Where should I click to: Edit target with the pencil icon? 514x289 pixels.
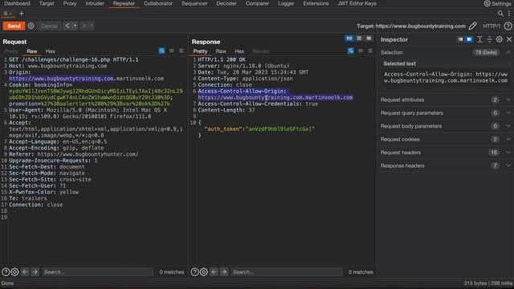pyautogui.click(x=472, y=26)
